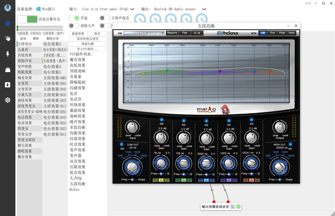Click the green node on EQ curve
The height and width of the screenshot is (216, 335).
coord(167,70)
